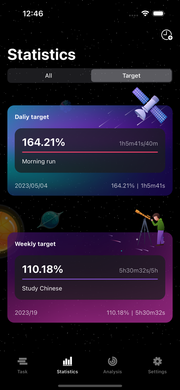Screen dimensions: 180x390
Task: Tap the Wi-Fi status icon
Action: coord(145,13)
